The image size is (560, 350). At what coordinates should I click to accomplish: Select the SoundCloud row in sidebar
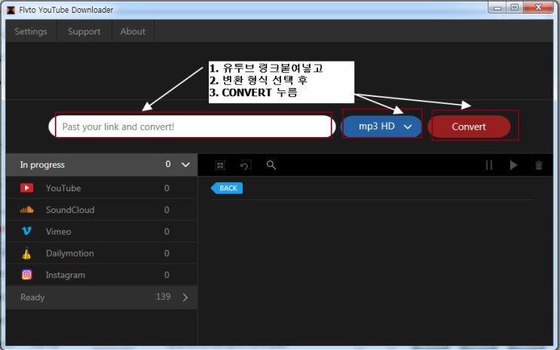[102, 209]
